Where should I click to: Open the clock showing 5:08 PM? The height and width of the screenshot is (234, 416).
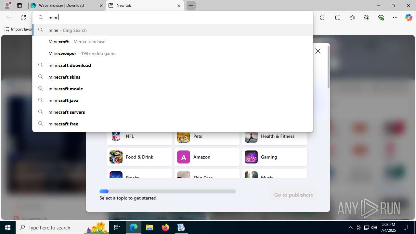click(x=388, y=227)
